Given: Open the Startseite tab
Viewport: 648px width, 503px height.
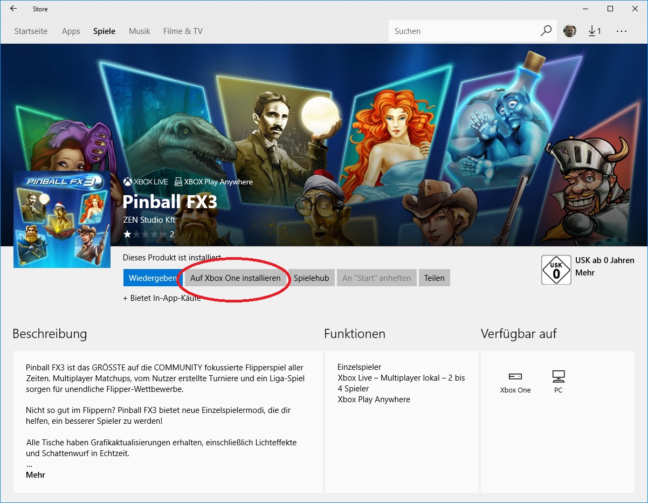Looking at the screenshot, I should point(31,31).
